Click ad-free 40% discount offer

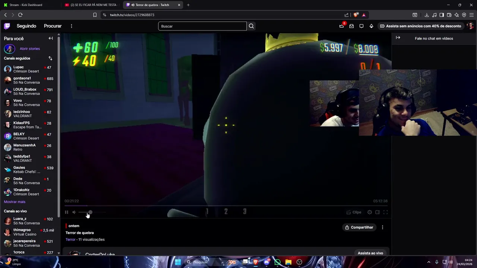(x=420, y=26)
